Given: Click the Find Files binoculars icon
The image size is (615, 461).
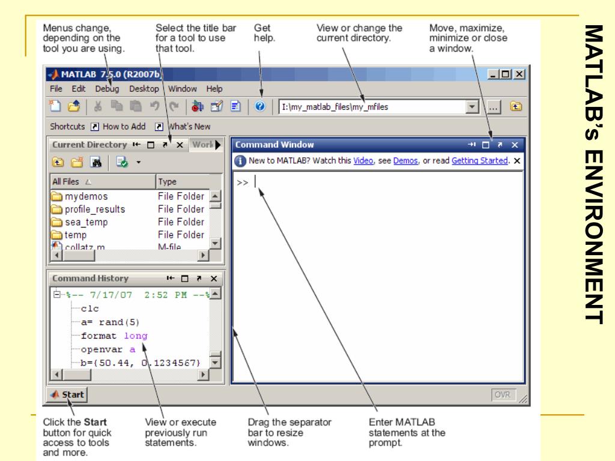Looking at the screenshot, I should (96, 162).
